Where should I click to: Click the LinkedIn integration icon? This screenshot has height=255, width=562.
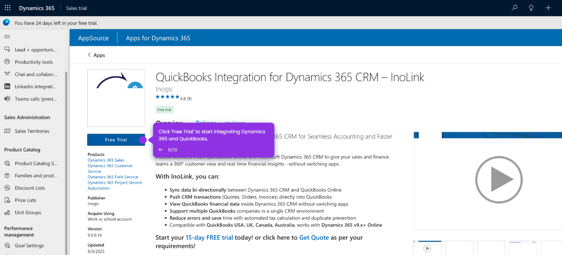(x=7, y=86)
